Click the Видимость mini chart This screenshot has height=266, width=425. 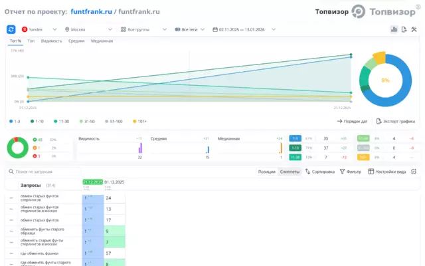click(x=110, y=148)
